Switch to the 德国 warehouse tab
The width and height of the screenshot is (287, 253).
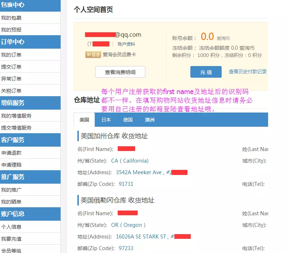point(128,120)
